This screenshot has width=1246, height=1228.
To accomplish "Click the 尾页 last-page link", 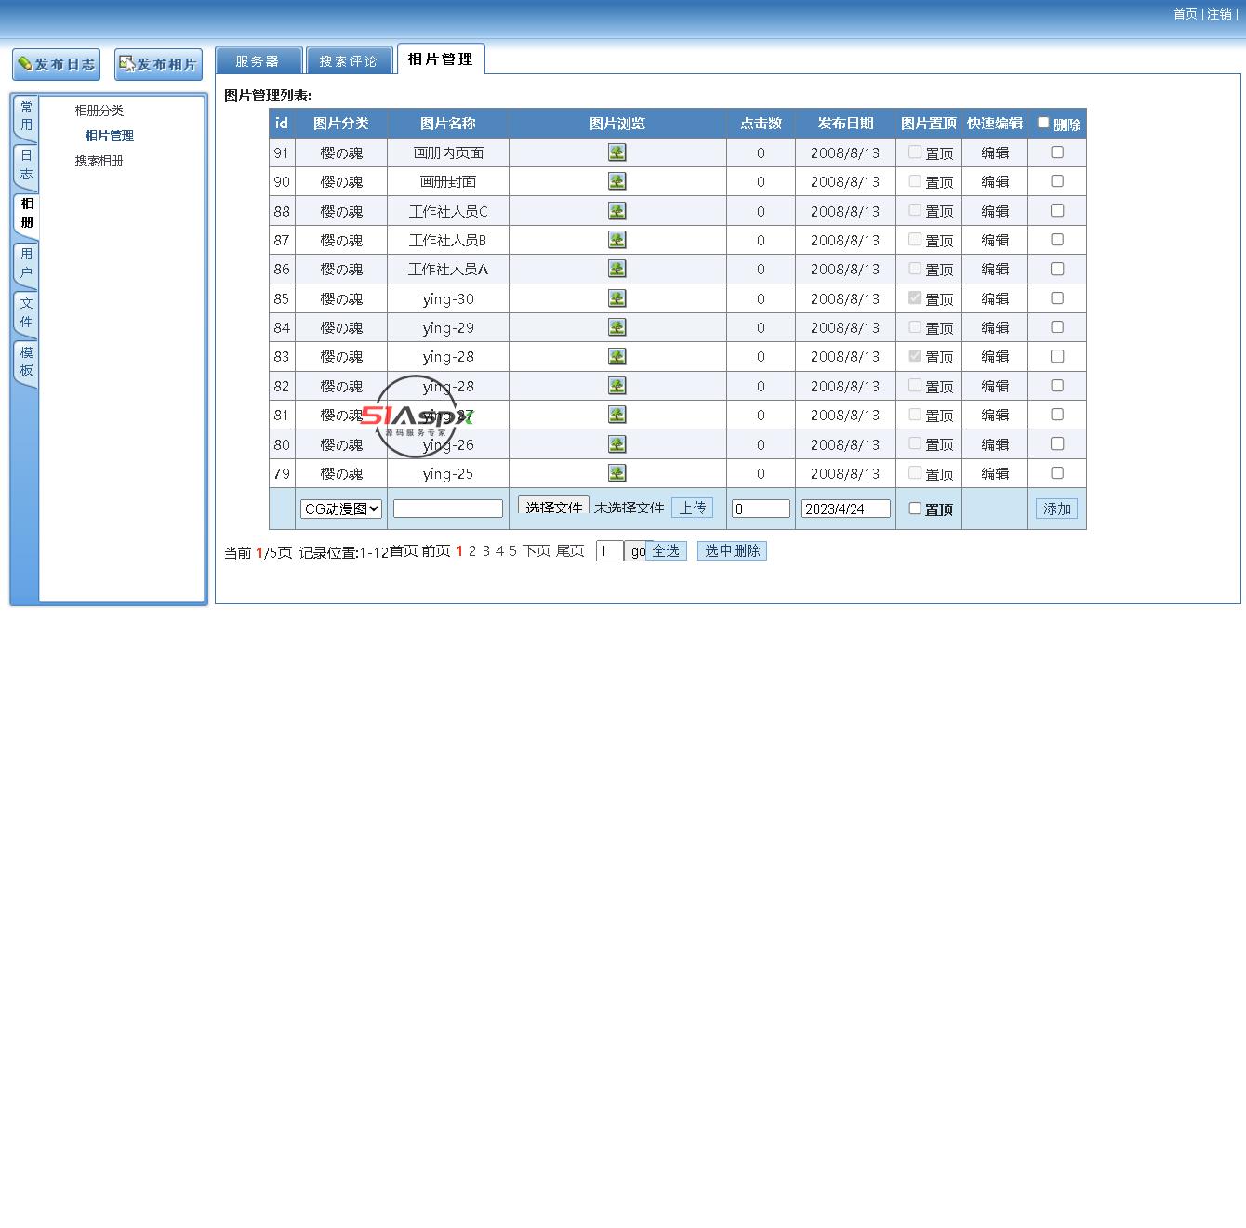I will click(x=570, y=551).
